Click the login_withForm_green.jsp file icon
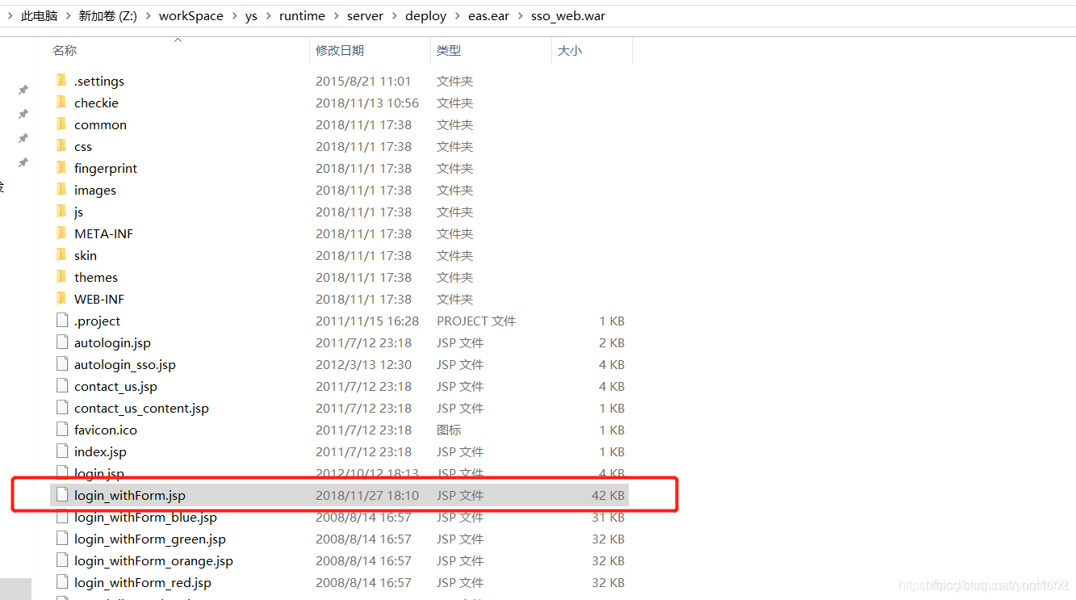Viewport: 1076px width, 600px height. pos(62,539)
